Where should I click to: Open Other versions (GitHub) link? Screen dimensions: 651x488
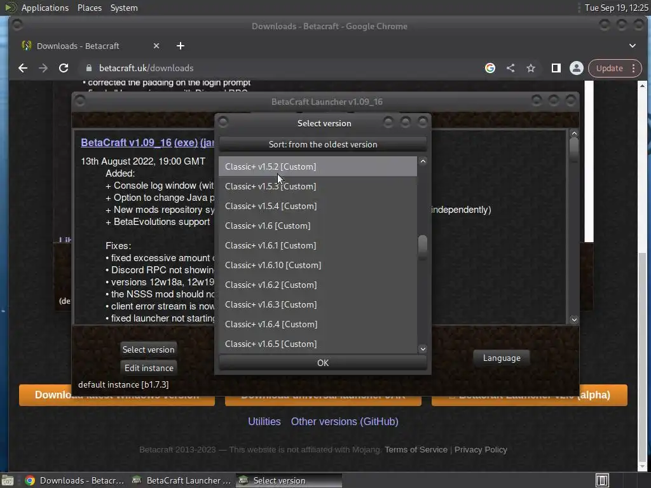(x=345, y=422)
